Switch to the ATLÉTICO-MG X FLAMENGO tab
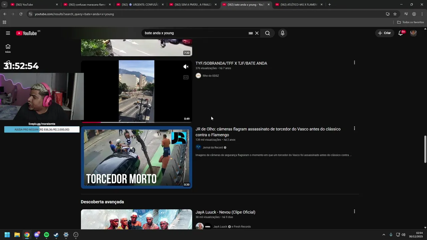Viewport: 427px width, 240px height. [299, 5]
